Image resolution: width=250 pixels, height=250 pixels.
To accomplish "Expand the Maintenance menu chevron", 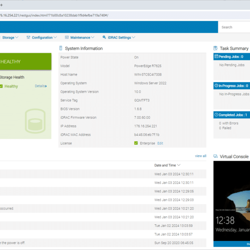I will coord(93,37).
